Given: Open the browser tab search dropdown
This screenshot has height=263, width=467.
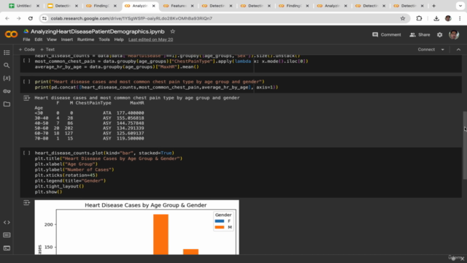Looking at the screenshot, I should pos(460,6).
